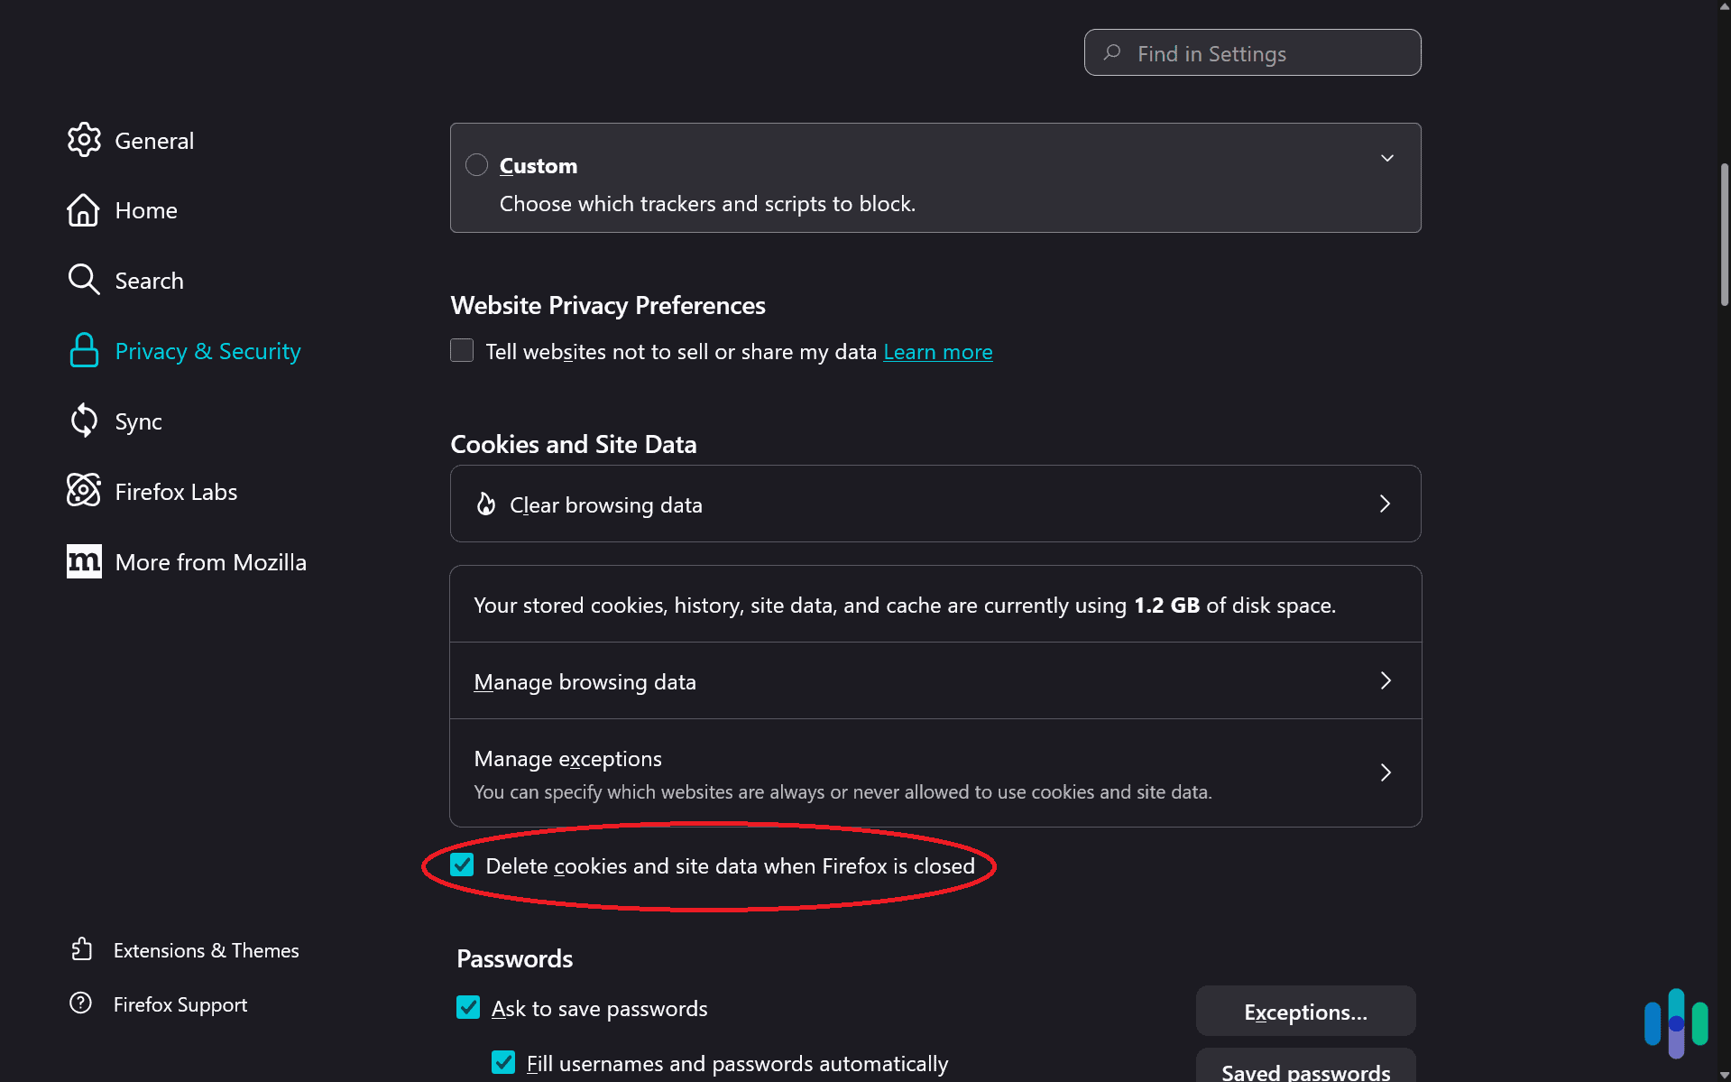Click the Passwords heading
This screenshot has height=1082, width=1731.
[x=514, y=958]
